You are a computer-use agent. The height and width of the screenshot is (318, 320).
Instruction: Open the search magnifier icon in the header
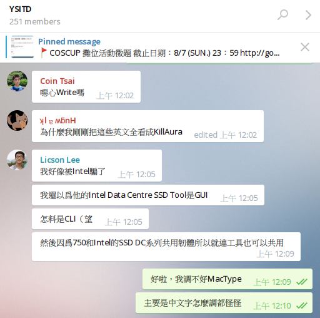tap(282, 15)
